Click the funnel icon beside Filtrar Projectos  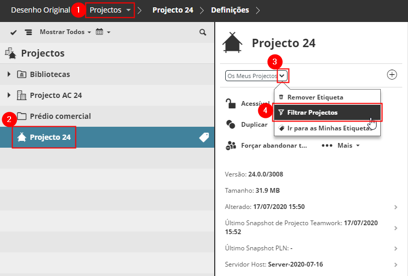tap(281, 113)
